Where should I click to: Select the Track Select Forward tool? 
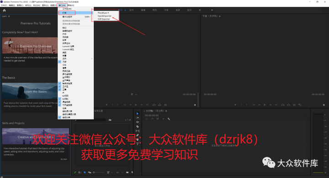pos(138,118)
